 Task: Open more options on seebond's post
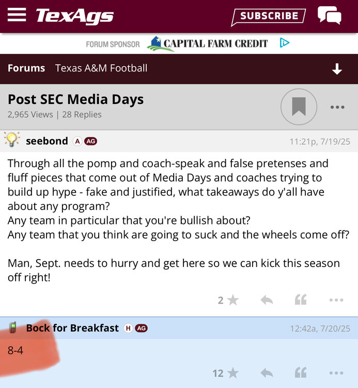click(x=336, y=300)
